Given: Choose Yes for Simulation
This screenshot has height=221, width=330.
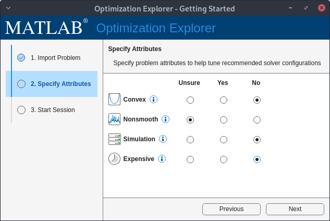Looking at the screenshot, I should pyautogui.click(x=224, y=140).
